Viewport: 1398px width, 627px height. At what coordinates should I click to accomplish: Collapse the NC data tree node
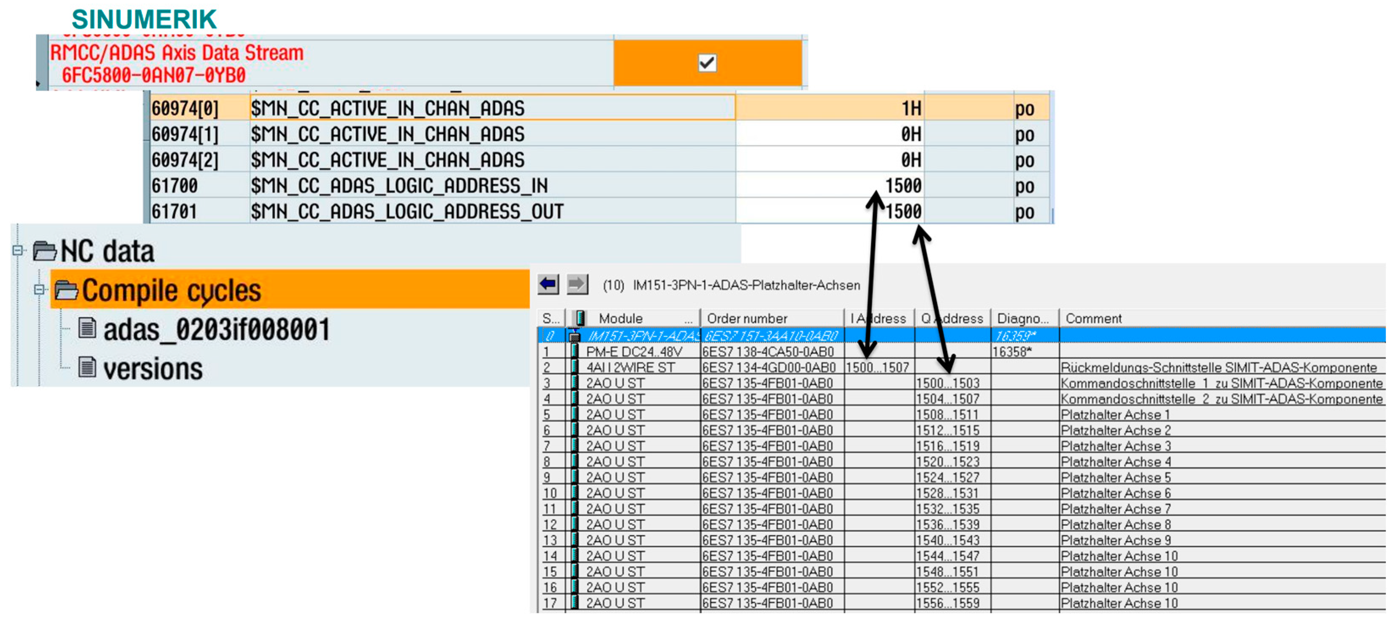pos(17,250)
